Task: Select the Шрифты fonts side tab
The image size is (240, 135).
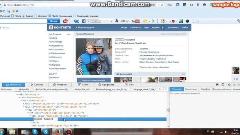Action: coord(205,89)
